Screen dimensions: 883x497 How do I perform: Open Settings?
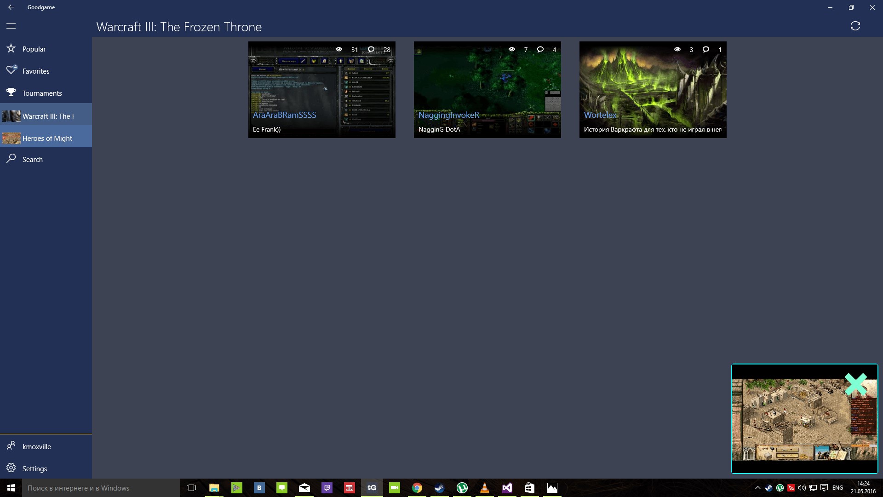tap(46, 468)
